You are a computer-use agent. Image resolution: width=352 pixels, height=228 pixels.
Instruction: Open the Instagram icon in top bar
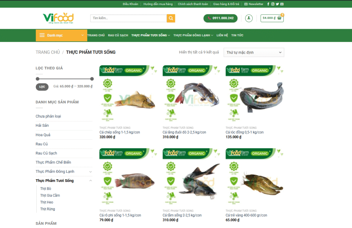pos(273,4)
